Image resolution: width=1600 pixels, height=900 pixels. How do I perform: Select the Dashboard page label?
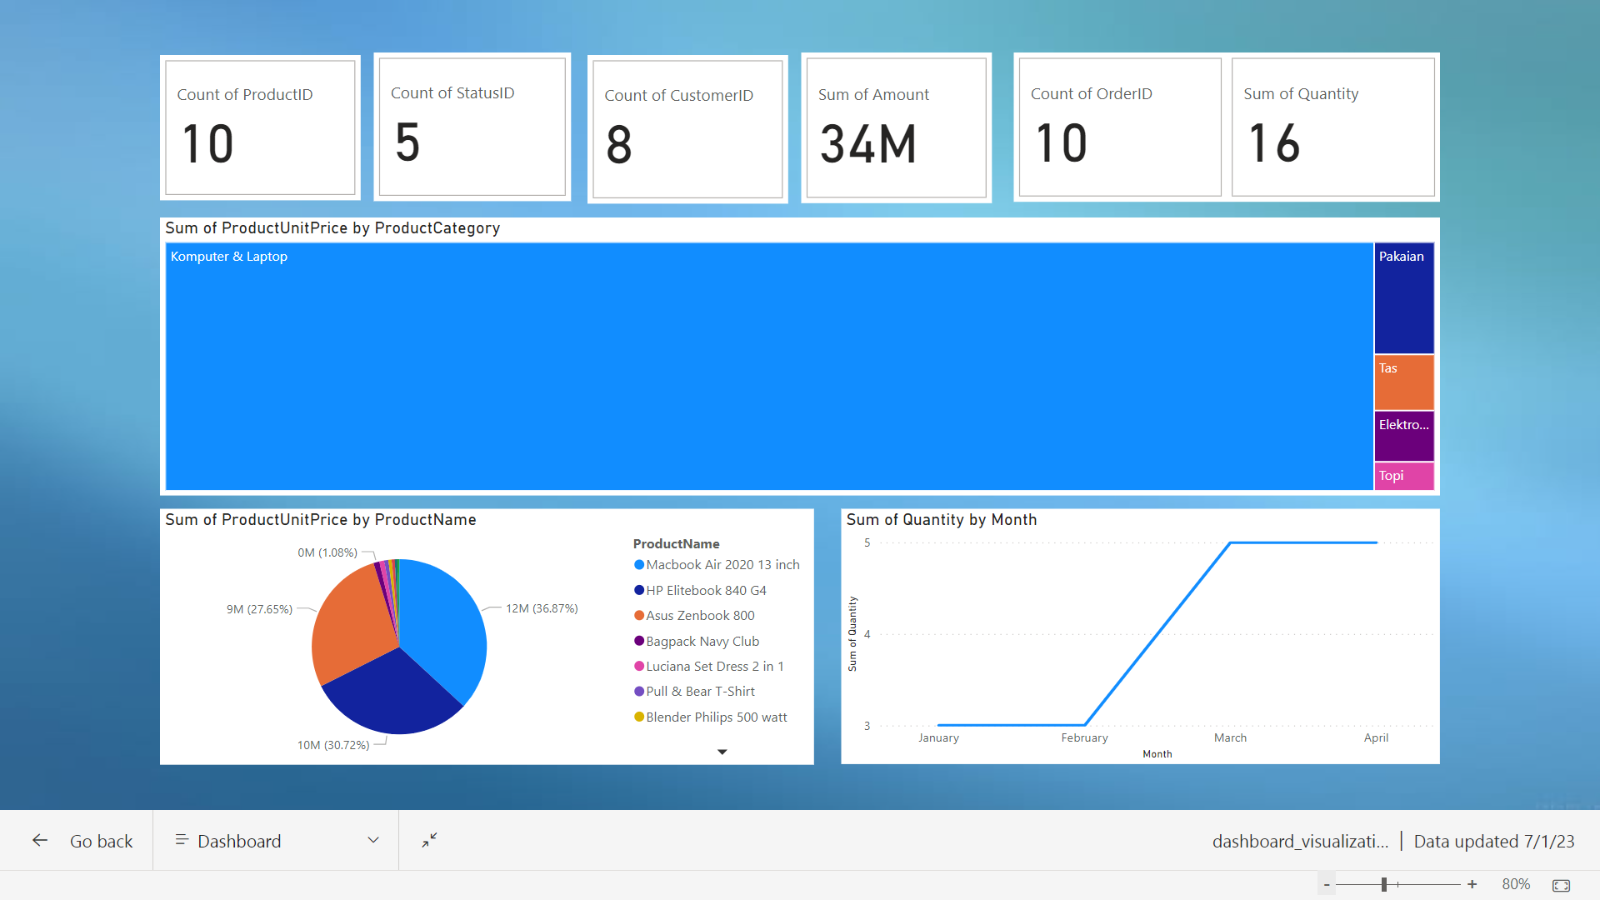point(239,842)
